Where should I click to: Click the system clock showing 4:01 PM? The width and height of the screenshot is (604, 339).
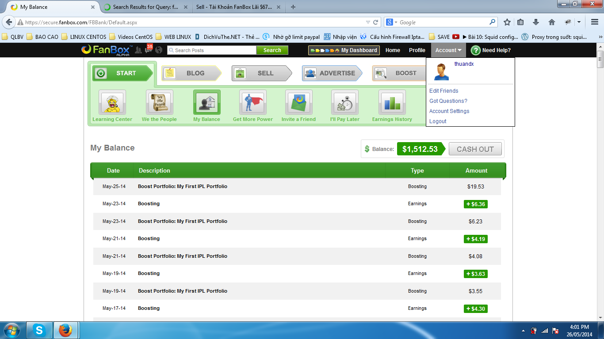[x=580, y=330]
